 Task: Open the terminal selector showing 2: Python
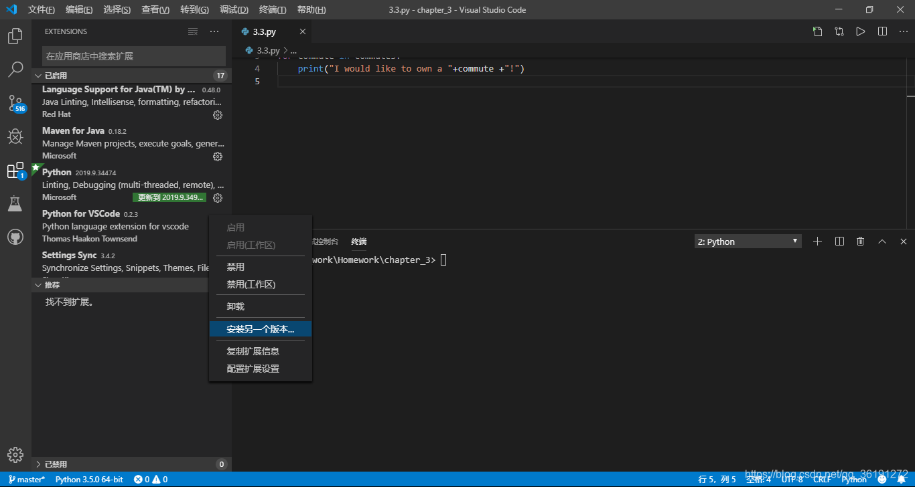pyautogui.click(x=748, y=241)
